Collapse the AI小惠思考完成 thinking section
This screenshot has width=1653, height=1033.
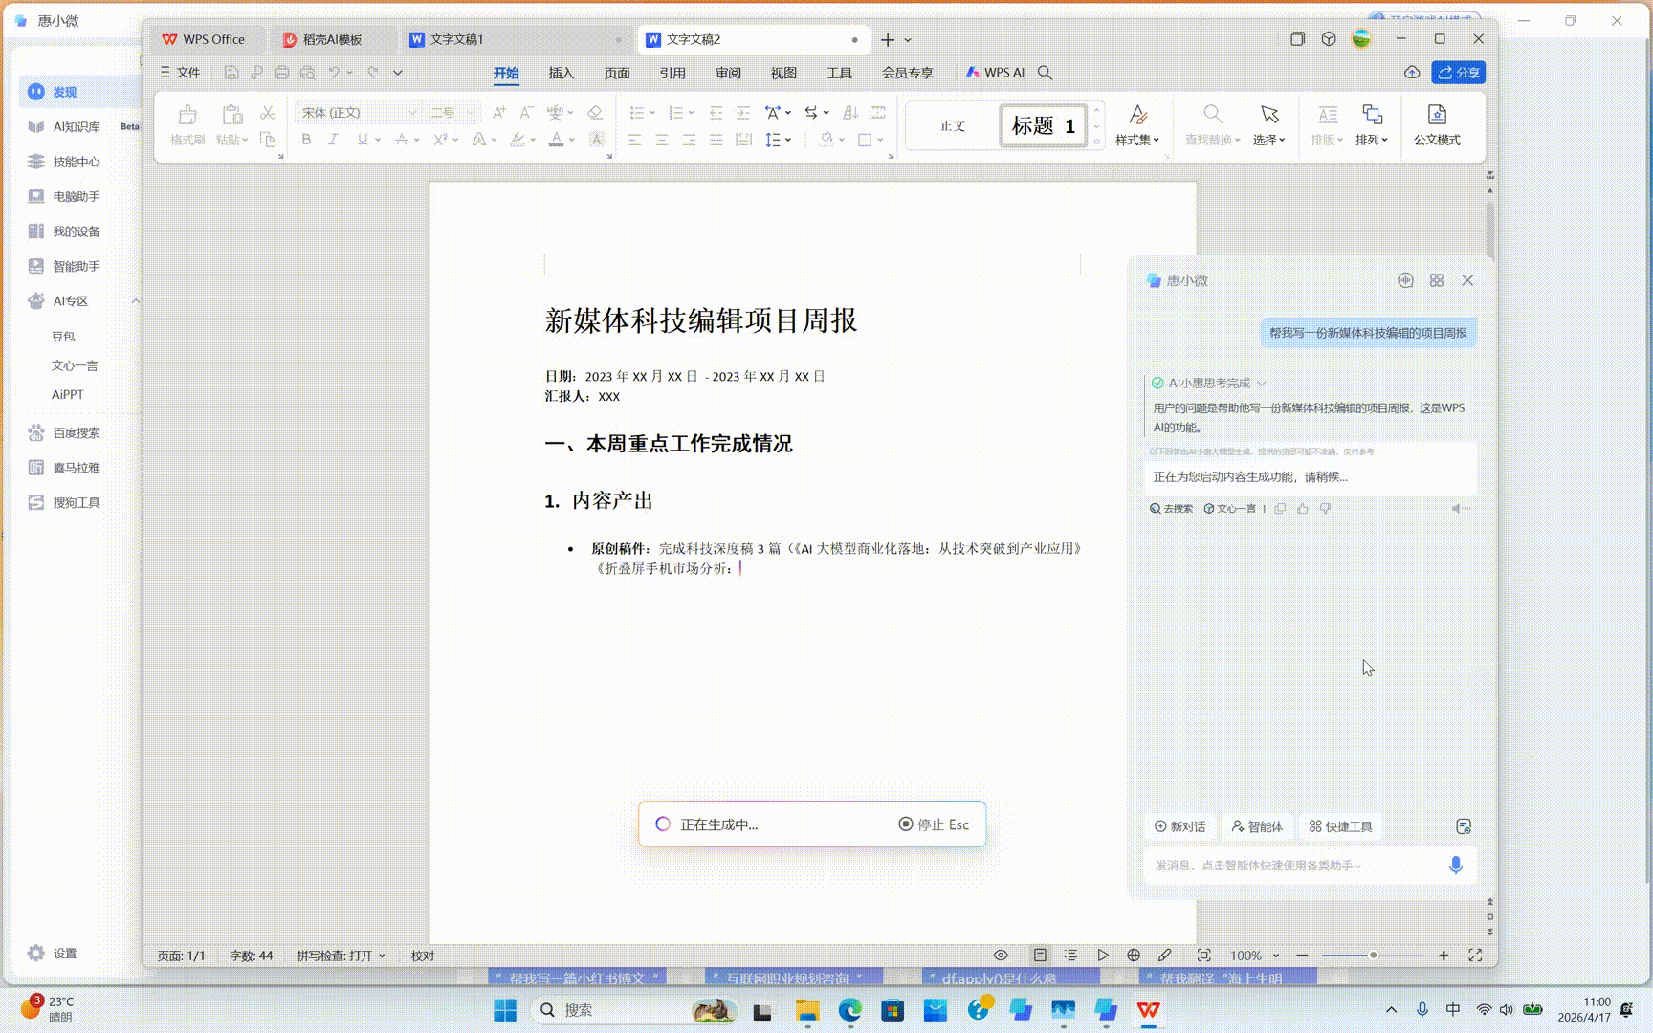[1262, 384]
